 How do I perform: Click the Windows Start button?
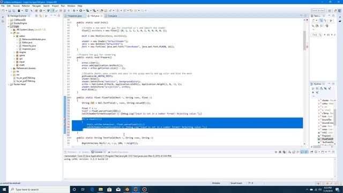(x=4, y=189)
